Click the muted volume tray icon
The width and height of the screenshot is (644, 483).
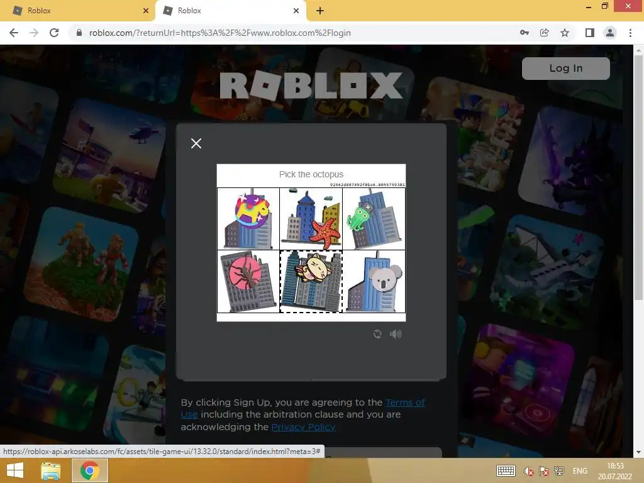click(x=528, y=471)
